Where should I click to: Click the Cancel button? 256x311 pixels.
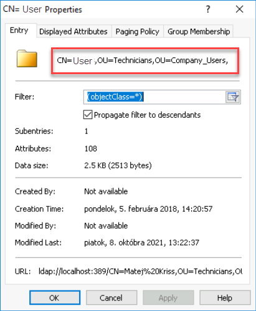pyautogui.click(x=111, y=298)
